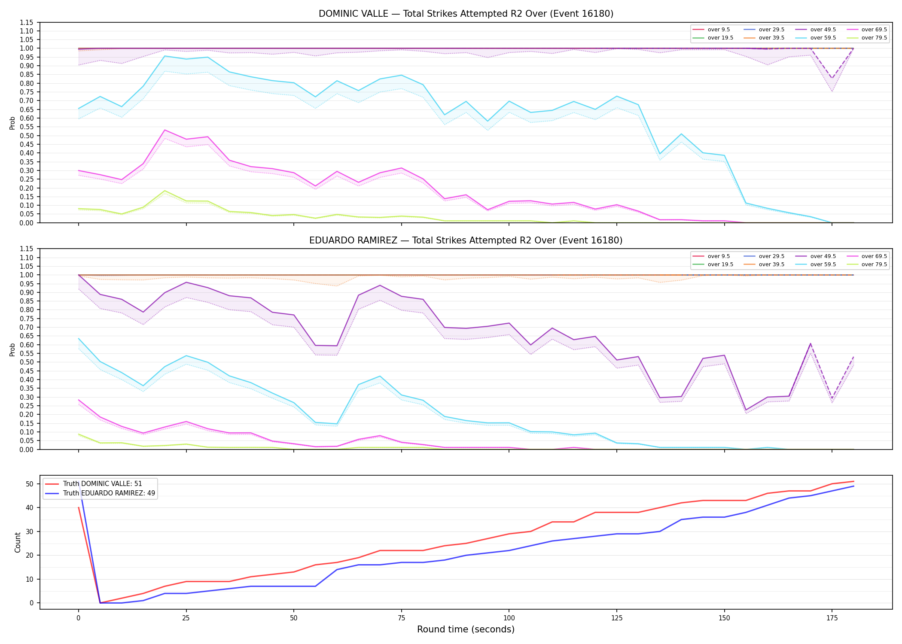This screenshot has height=644, width=902.
Task: Click 'over 49.5' in top chart legend
Action: point(815,30)
